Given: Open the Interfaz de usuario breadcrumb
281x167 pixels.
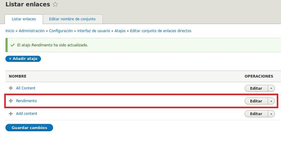Looking at the screenshot, I should click(x=94, y=31).
